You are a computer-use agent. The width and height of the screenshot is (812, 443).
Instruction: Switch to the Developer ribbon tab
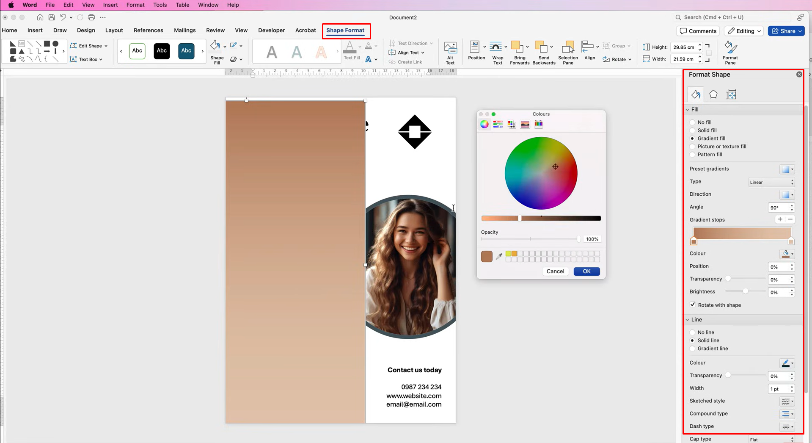pos(271,30)
